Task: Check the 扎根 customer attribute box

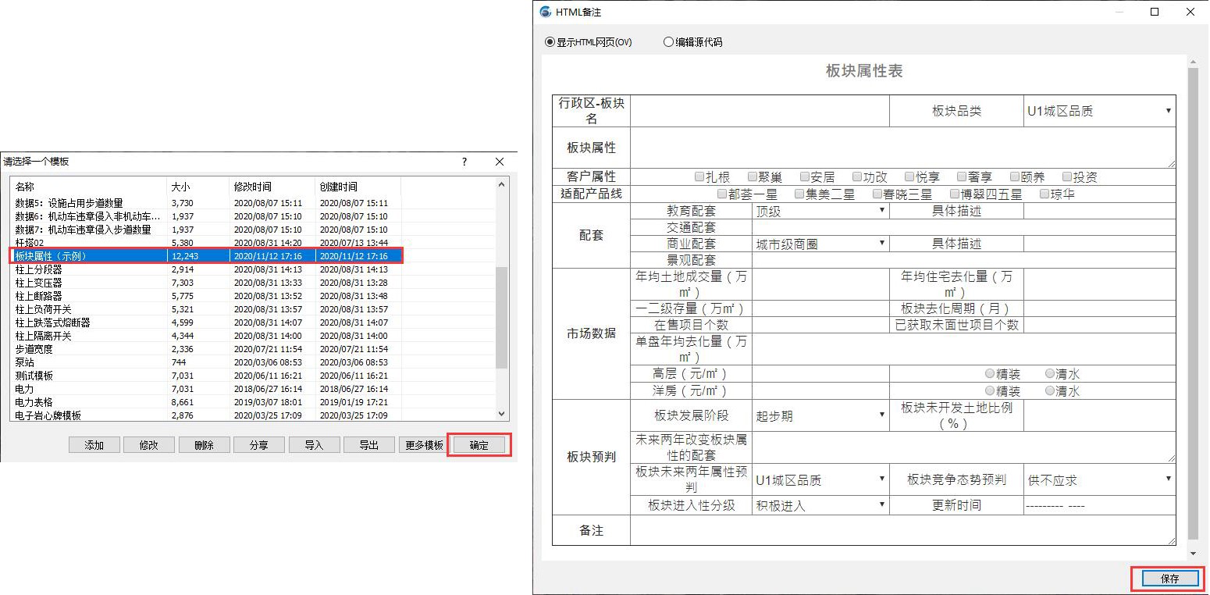Action: (x=699, y=176)
